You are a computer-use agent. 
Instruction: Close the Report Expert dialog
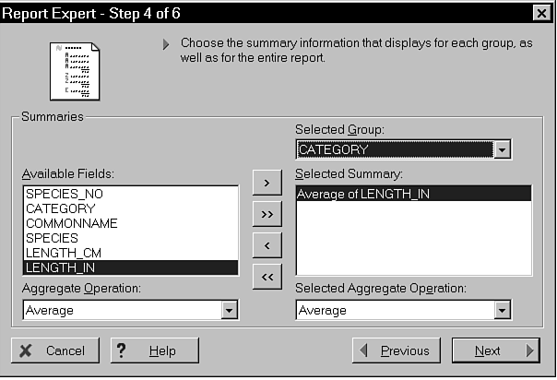click(x=540, y=12)
